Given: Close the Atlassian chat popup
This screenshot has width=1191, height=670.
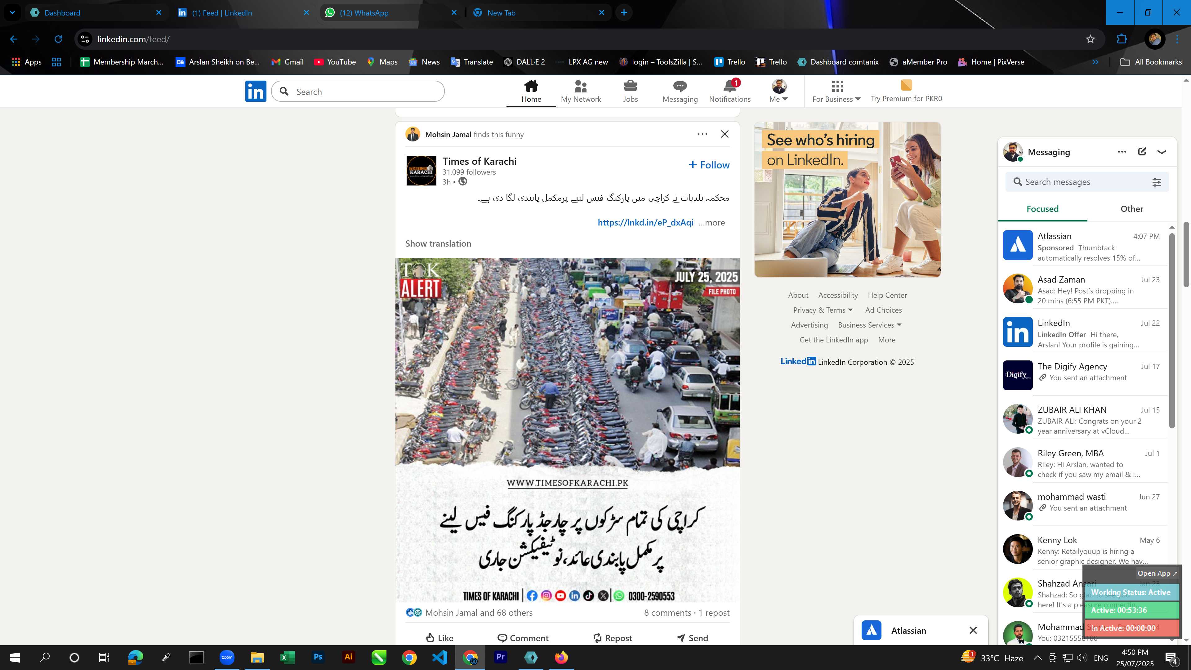Looking at the screenshot, I should click(973, 630).
